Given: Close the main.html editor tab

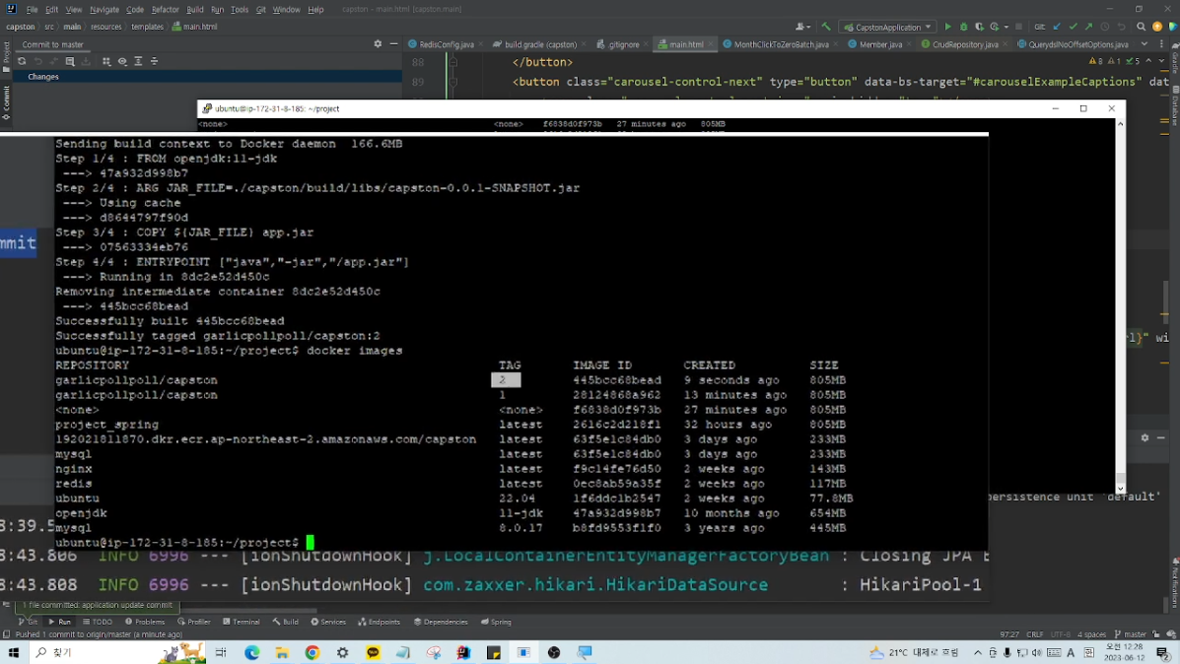Looking at the screenshot, I should [711, 45].
